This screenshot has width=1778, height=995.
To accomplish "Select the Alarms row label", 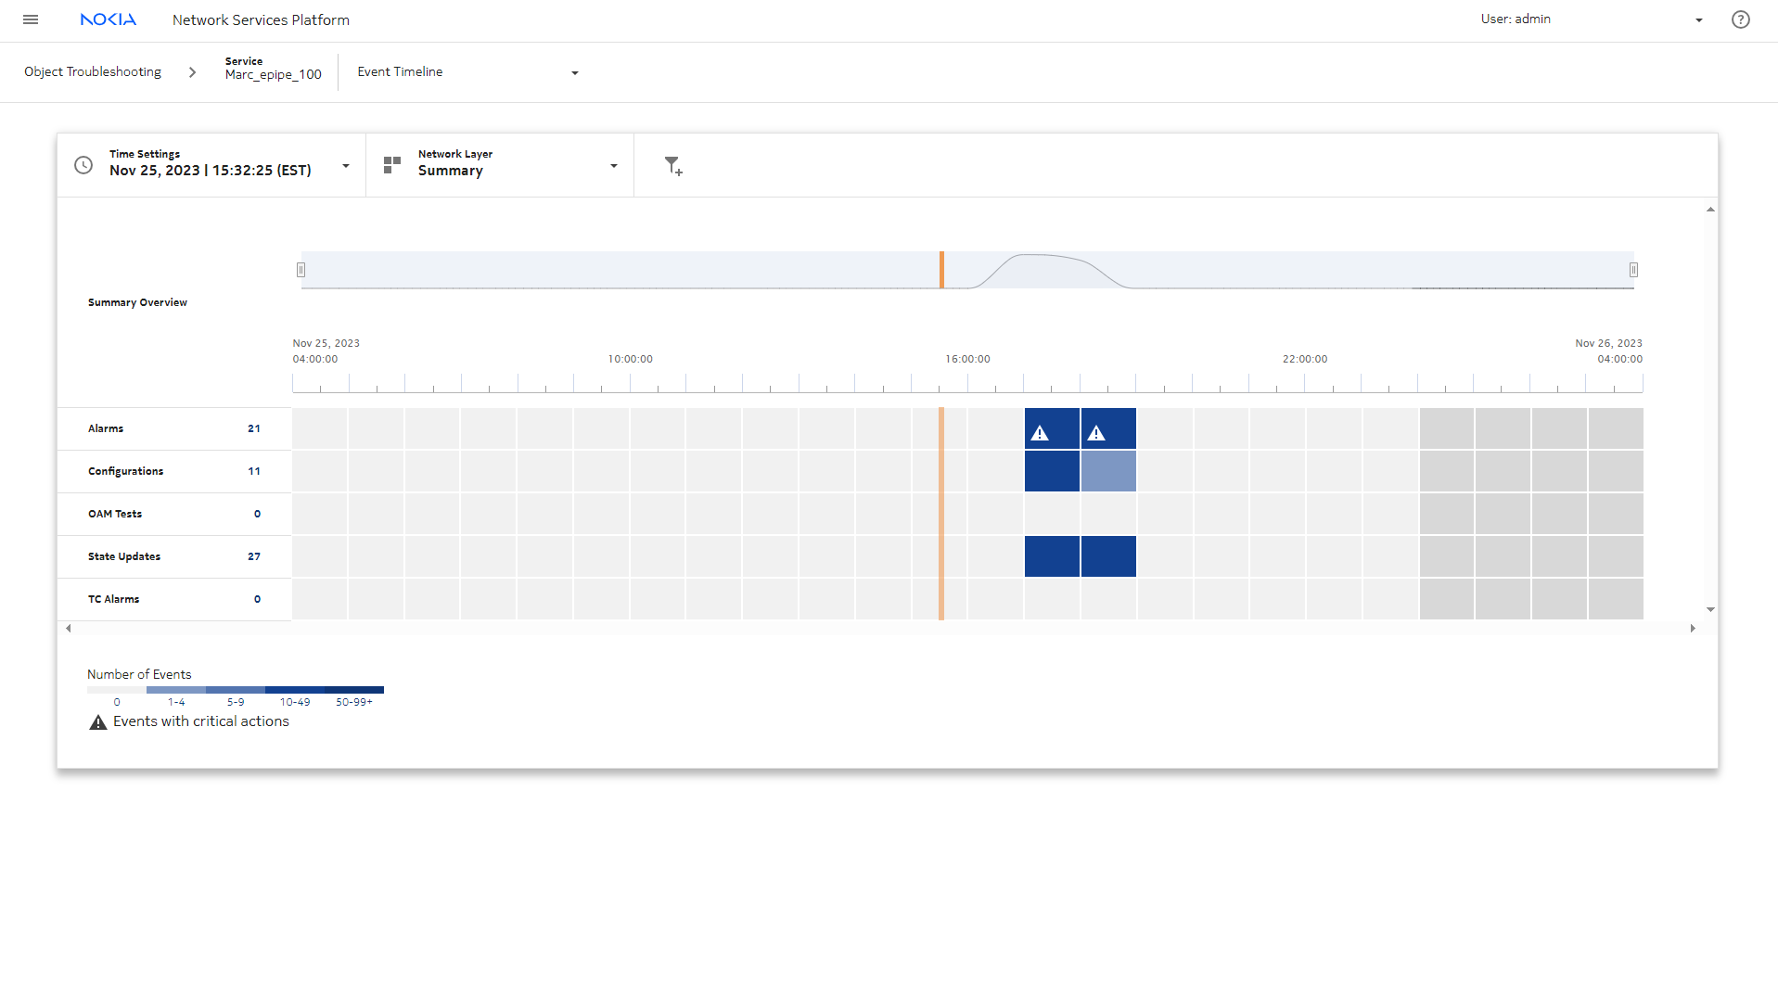I will tap(106, 428).
